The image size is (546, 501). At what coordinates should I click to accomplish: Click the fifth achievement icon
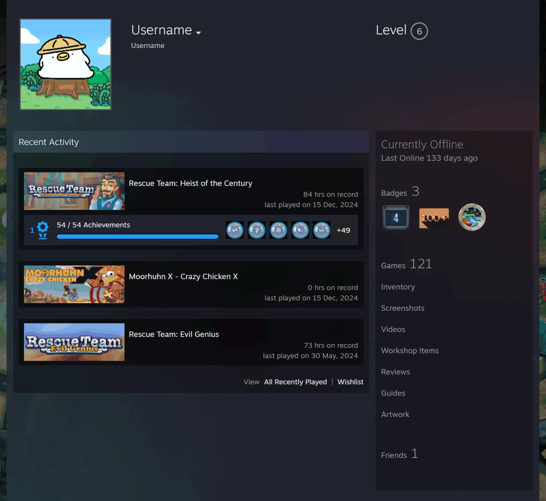pyautogui.click(x=322, y=230)
